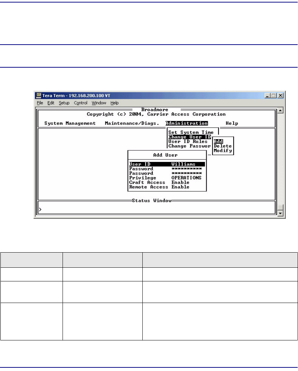
Task: Open the File menu
Action: click(x=40, y=103)
